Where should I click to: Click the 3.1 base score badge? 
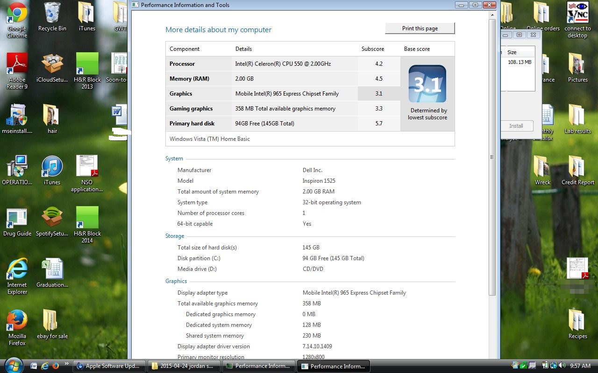point(427,84)
